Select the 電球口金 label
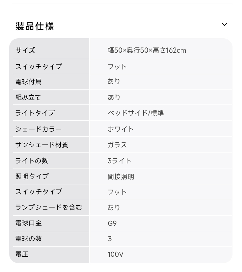The height and width of the screenshot is (272, 242). pyautogui.click(x=28, y=223)
